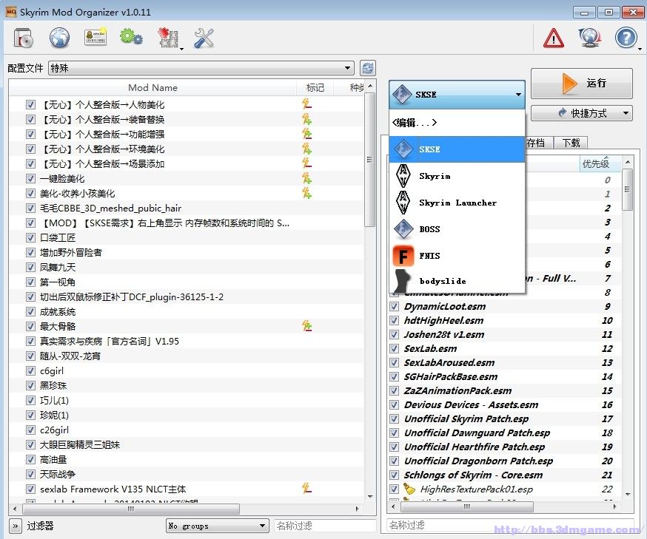Click mod list 名称过滤 filter field
The image size is (647, 539).
coord(325,526)
